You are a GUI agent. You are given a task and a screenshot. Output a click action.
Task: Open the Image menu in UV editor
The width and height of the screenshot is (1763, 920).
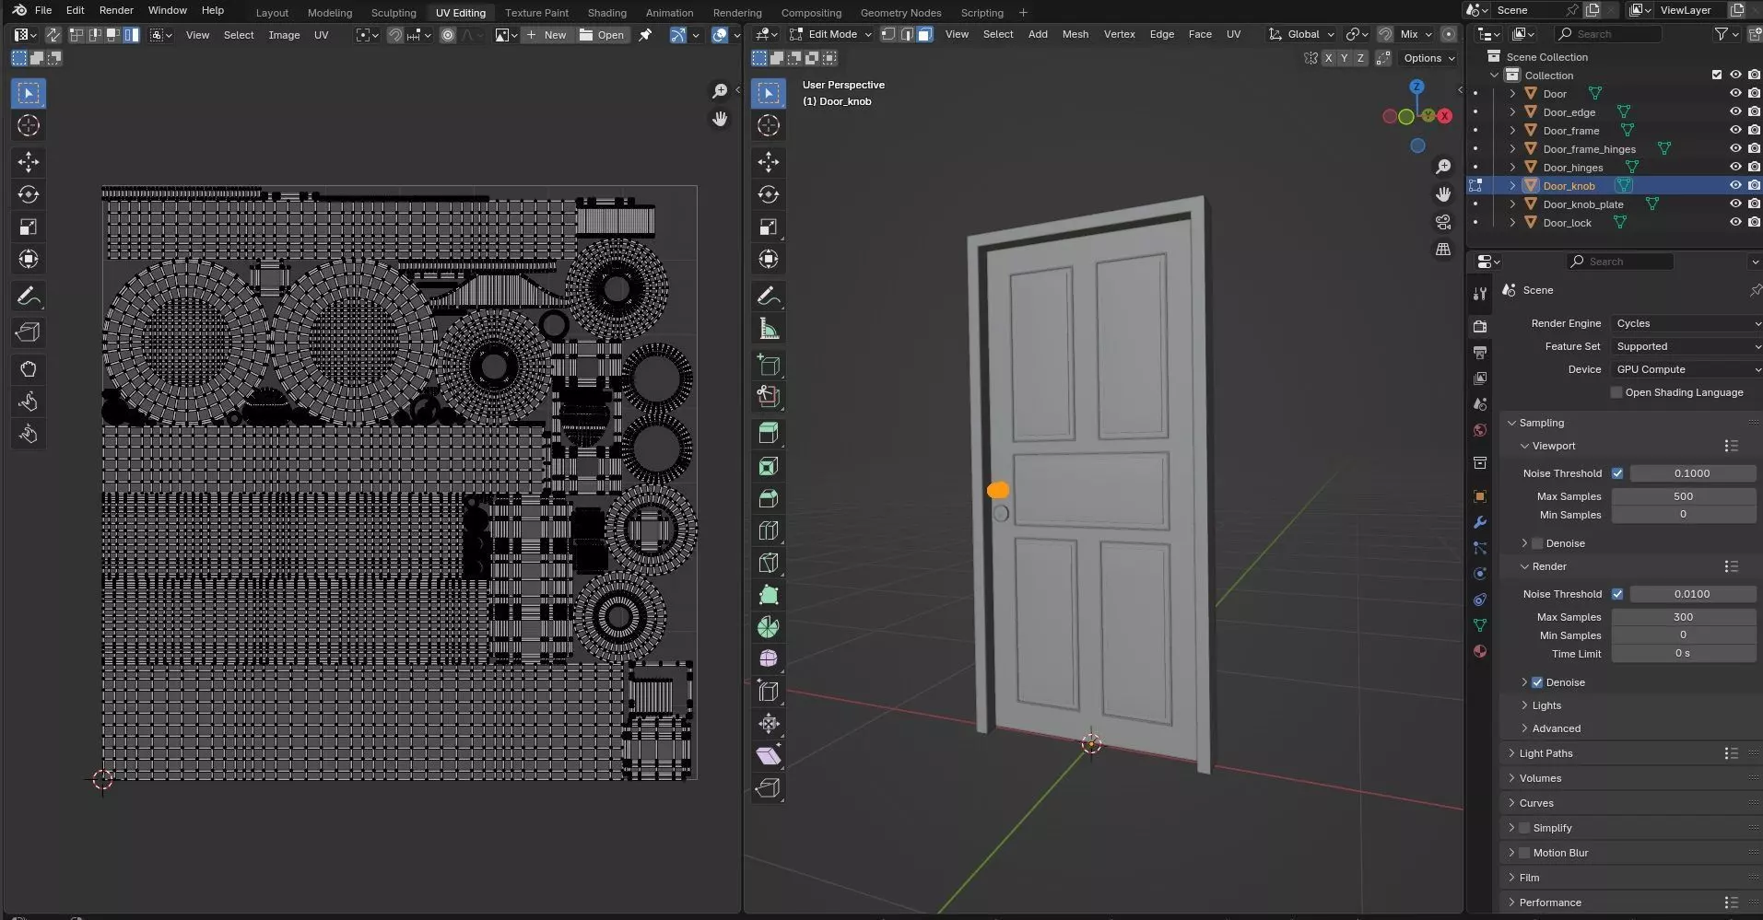(x=284, y=35)
